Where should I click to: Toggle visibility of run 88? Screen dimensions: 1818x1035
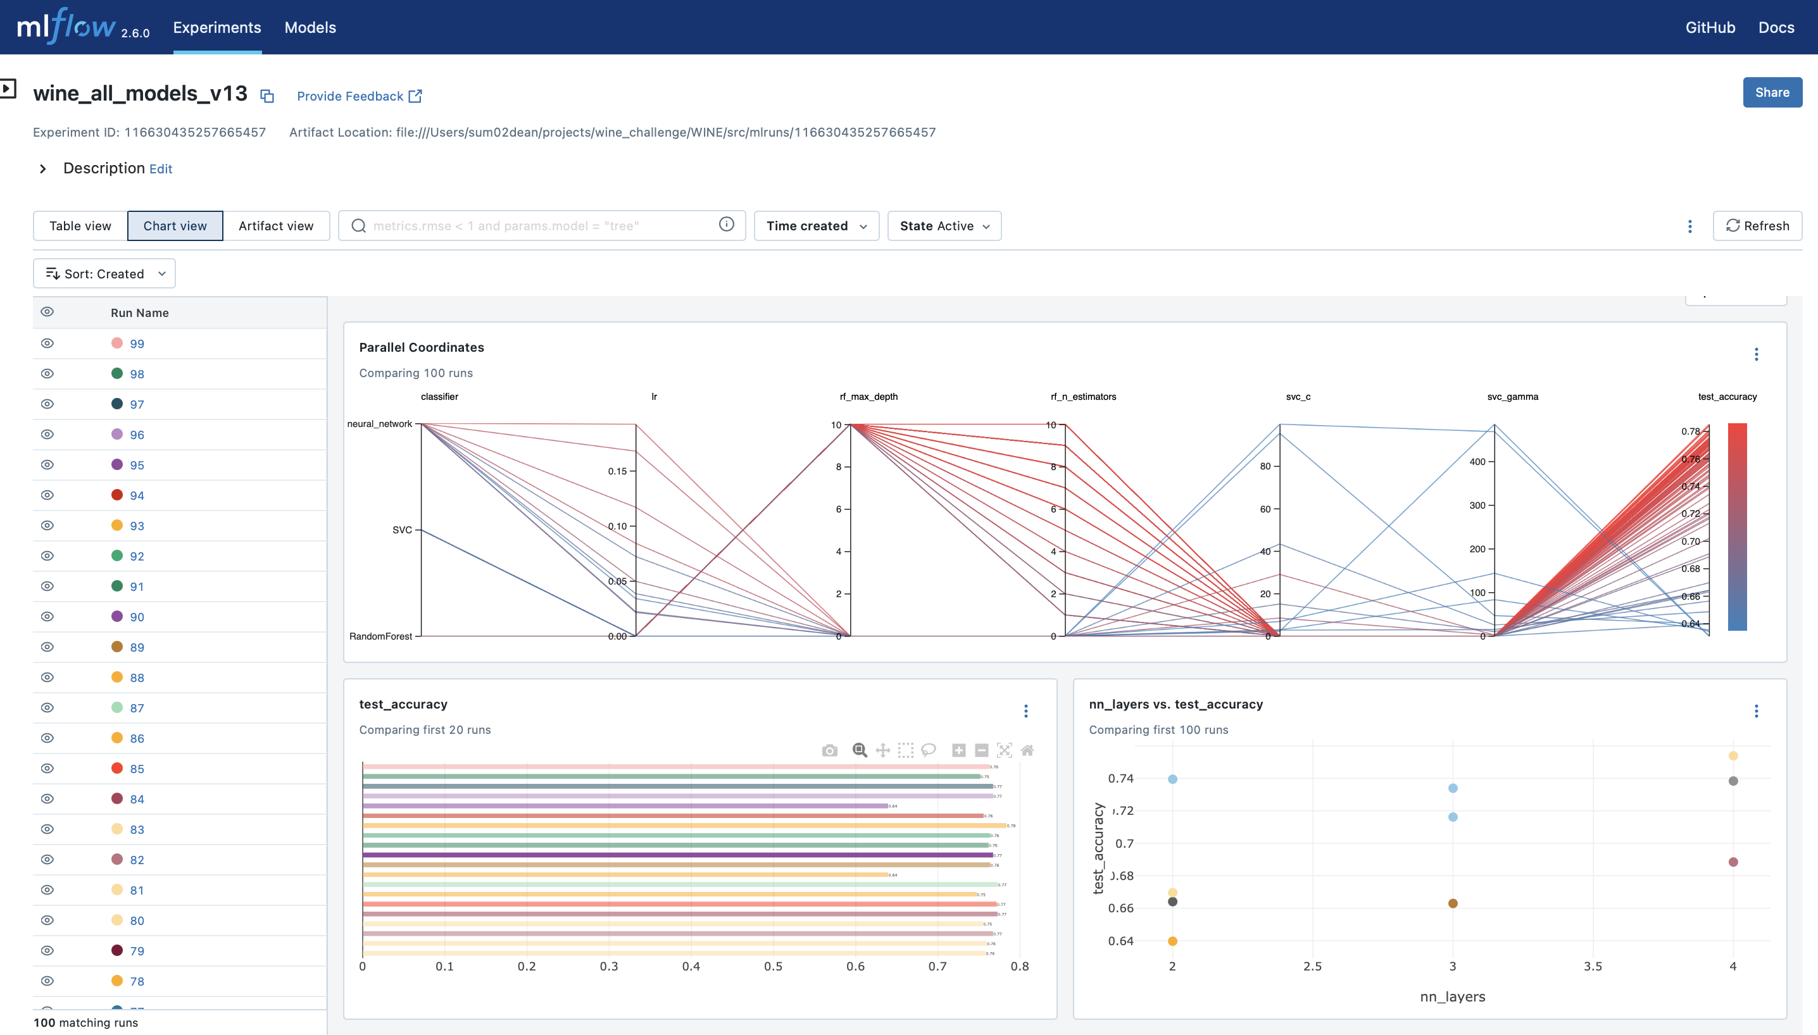pyautogui.click(x=47, y=678)
